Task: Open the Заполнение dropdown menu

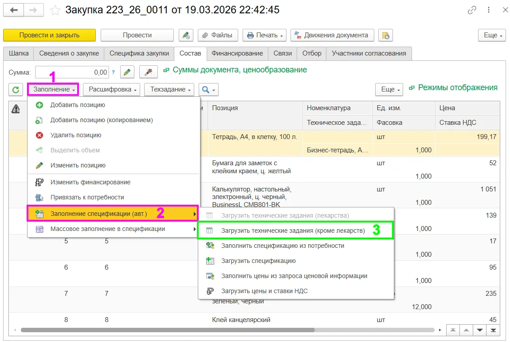Action: 53,89
